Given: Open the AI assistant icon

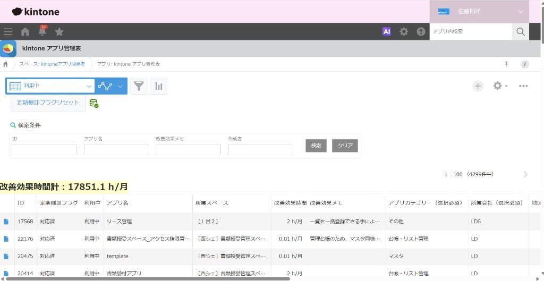Looking at the screenshot, I should [387, 31].
